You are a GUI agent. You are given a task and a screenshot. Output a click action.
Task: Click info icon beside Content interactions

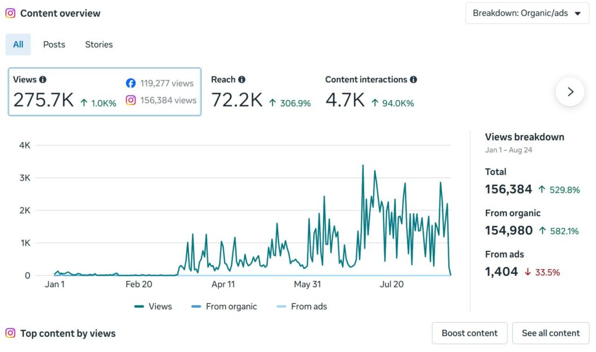pyautogui.click(x=414, y=79)
